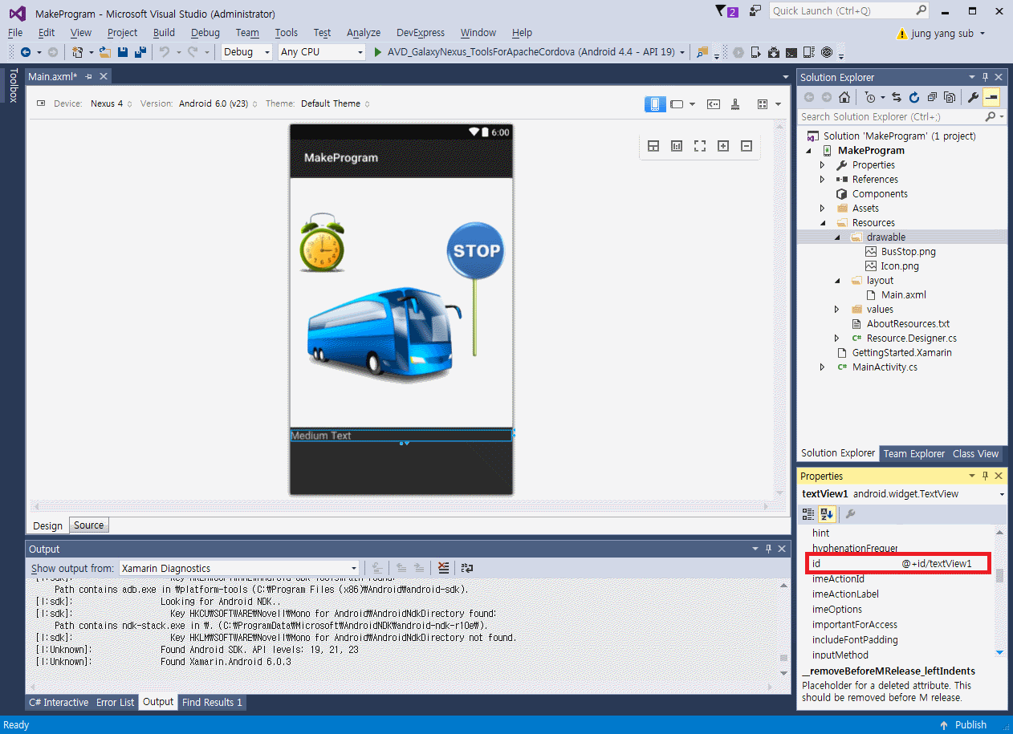Zoom out with the minus icon
The width and height of the screenshot is (1013, 734).
[x=747, y=146]
